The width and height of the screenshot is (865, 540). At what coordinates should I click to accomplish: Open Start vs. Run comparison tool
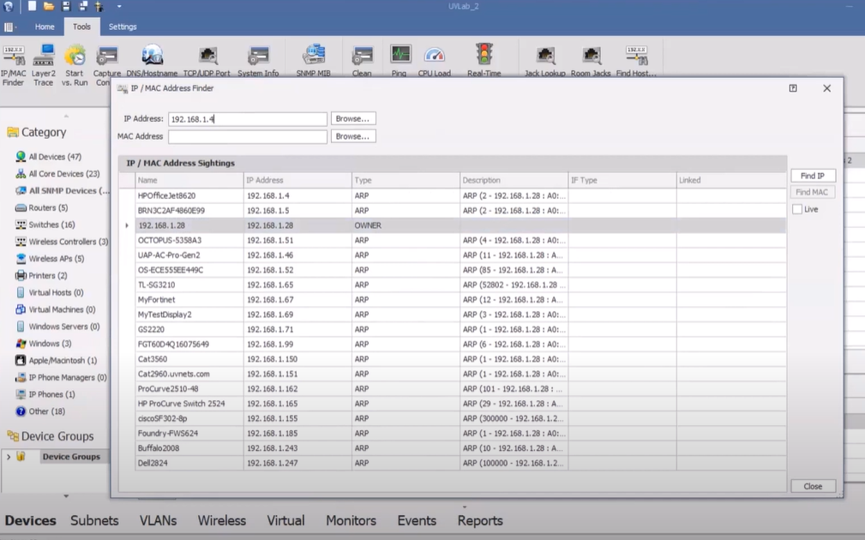point(75,65)
